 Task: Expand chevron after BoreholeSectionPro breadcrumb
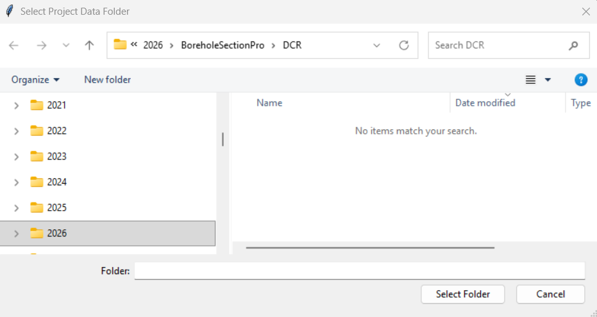tap(273, 45)
